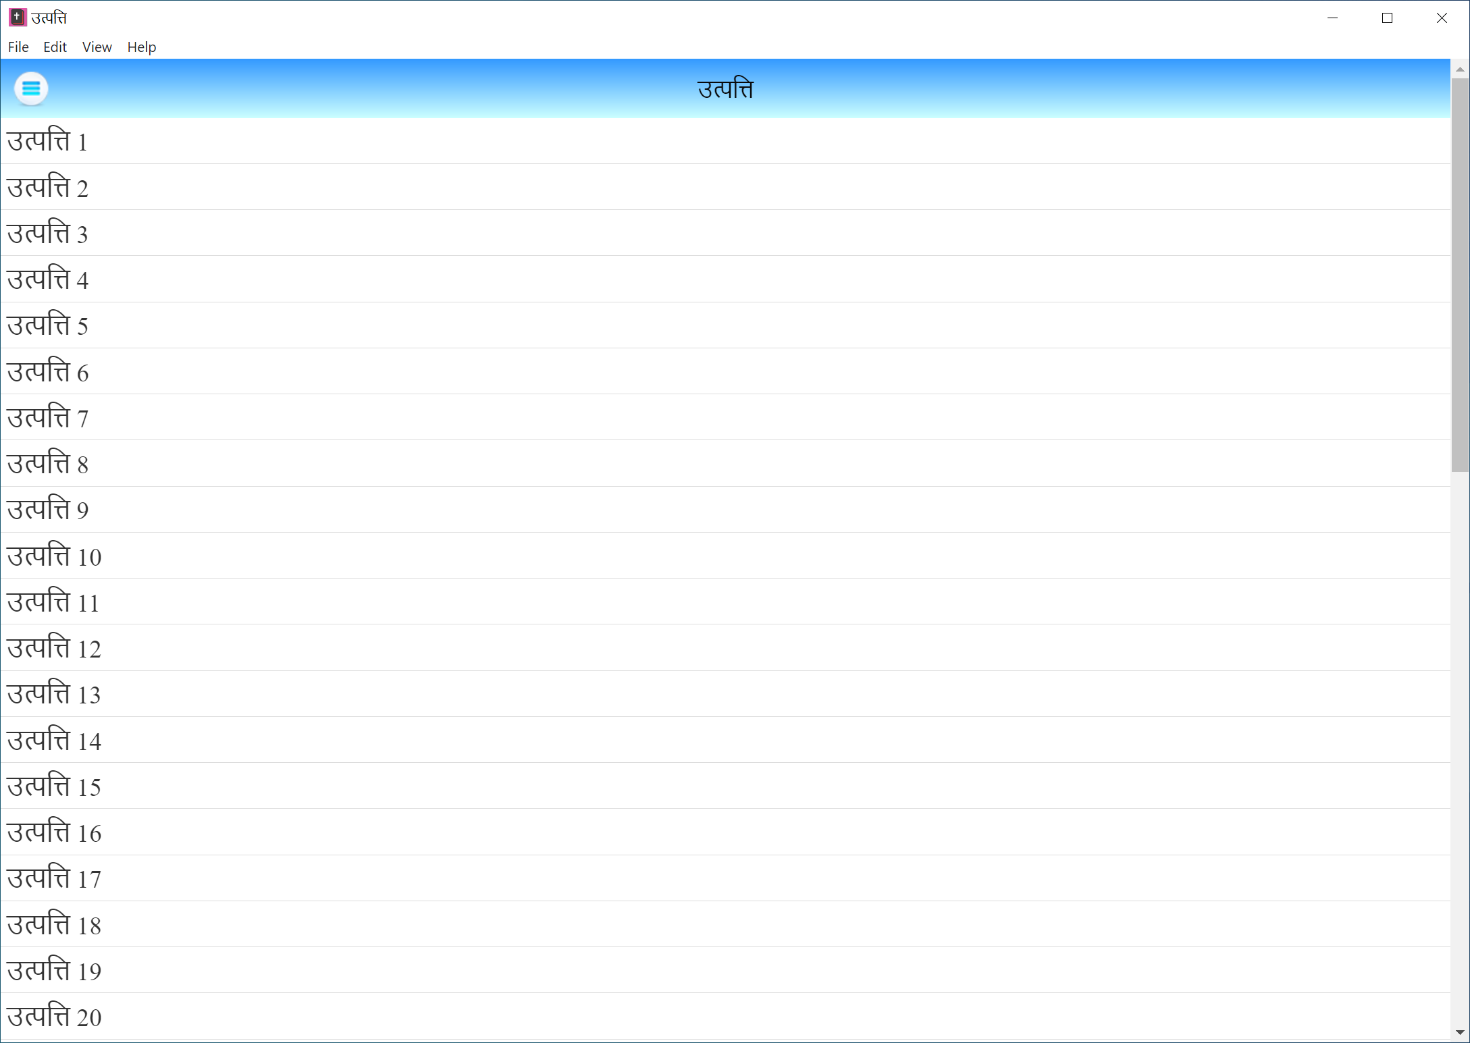Click the vertical scrollbar thumb
The image size is (1470, 1043).
click(x=1460, y=273)
